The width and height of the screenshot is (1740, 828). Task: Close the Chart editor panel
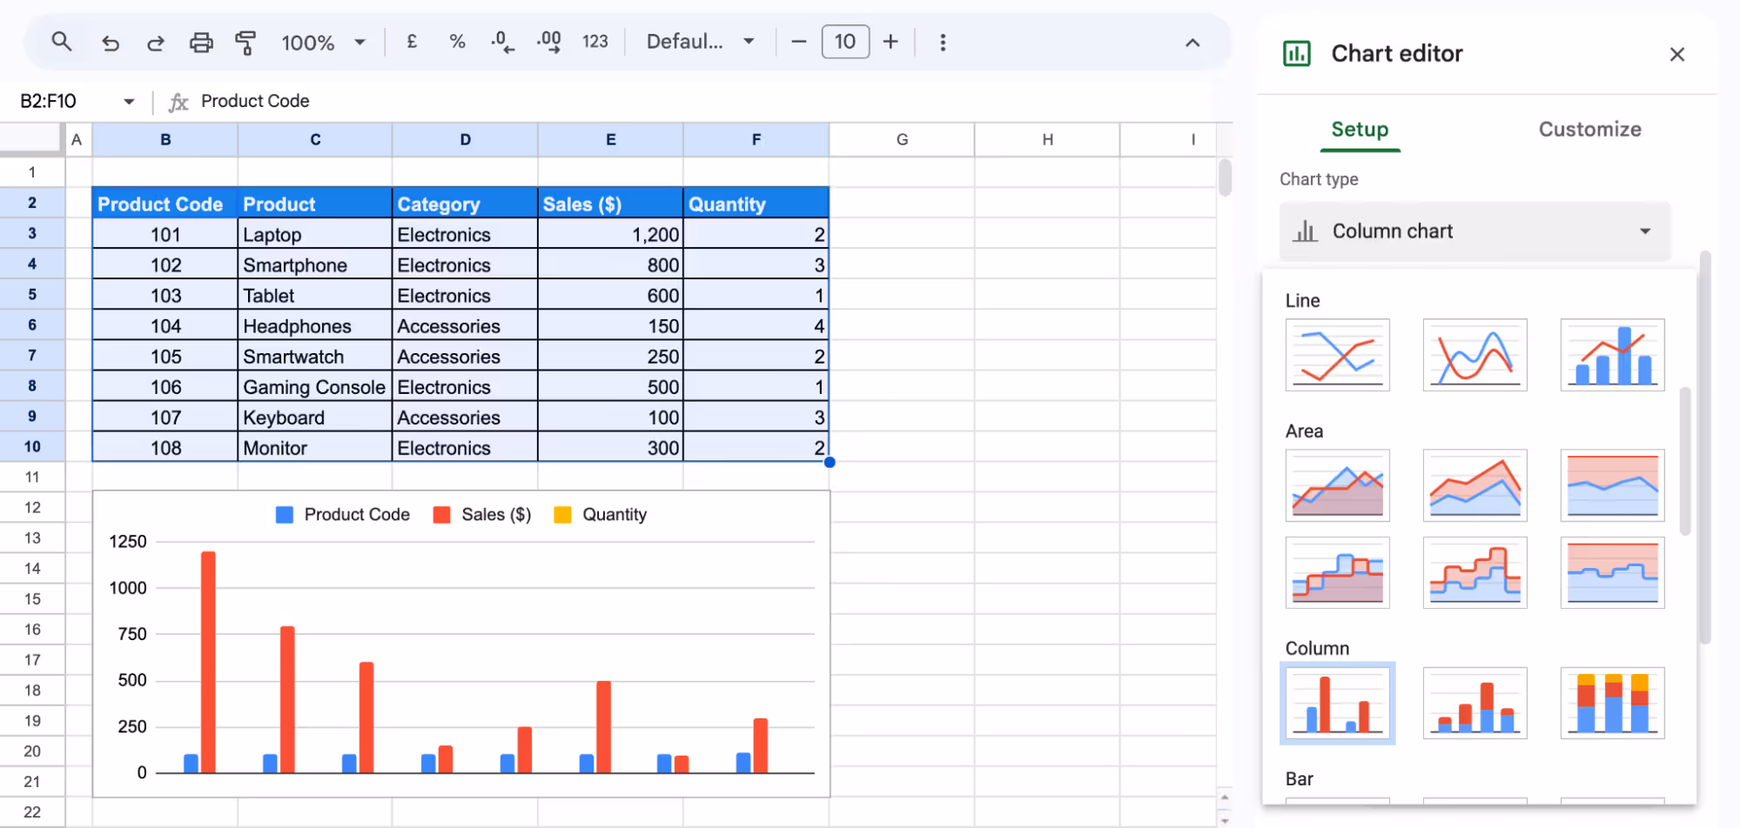point(1676,53)
